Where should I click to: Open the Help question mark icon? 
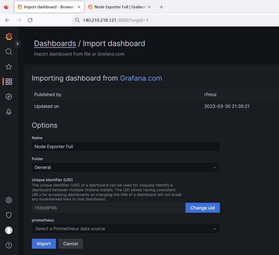pos(9,245)
